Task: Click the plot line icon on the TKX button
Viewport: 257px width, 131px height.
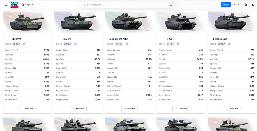Action: (176, 109)
